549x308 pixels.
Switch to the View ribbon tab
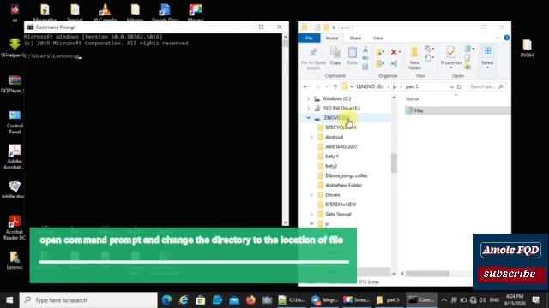pos(377,38)
